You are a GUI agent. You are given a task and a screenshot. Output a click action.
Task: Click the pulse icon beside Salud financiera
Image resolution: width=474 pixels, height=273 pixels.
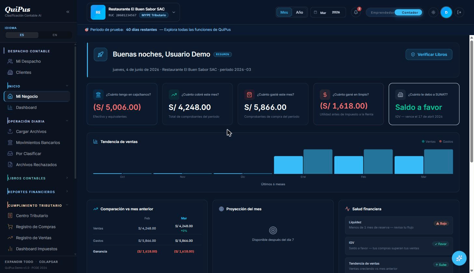tap(347, 209)
